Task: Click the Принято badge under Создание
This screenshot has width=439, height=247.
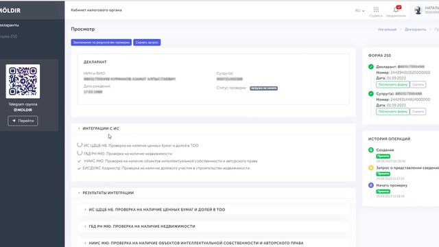Action: point(383,156)
